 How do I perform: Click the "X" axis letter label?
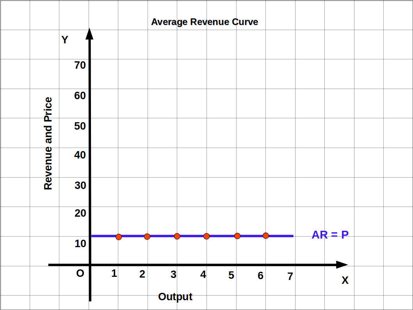pos(345,280)
